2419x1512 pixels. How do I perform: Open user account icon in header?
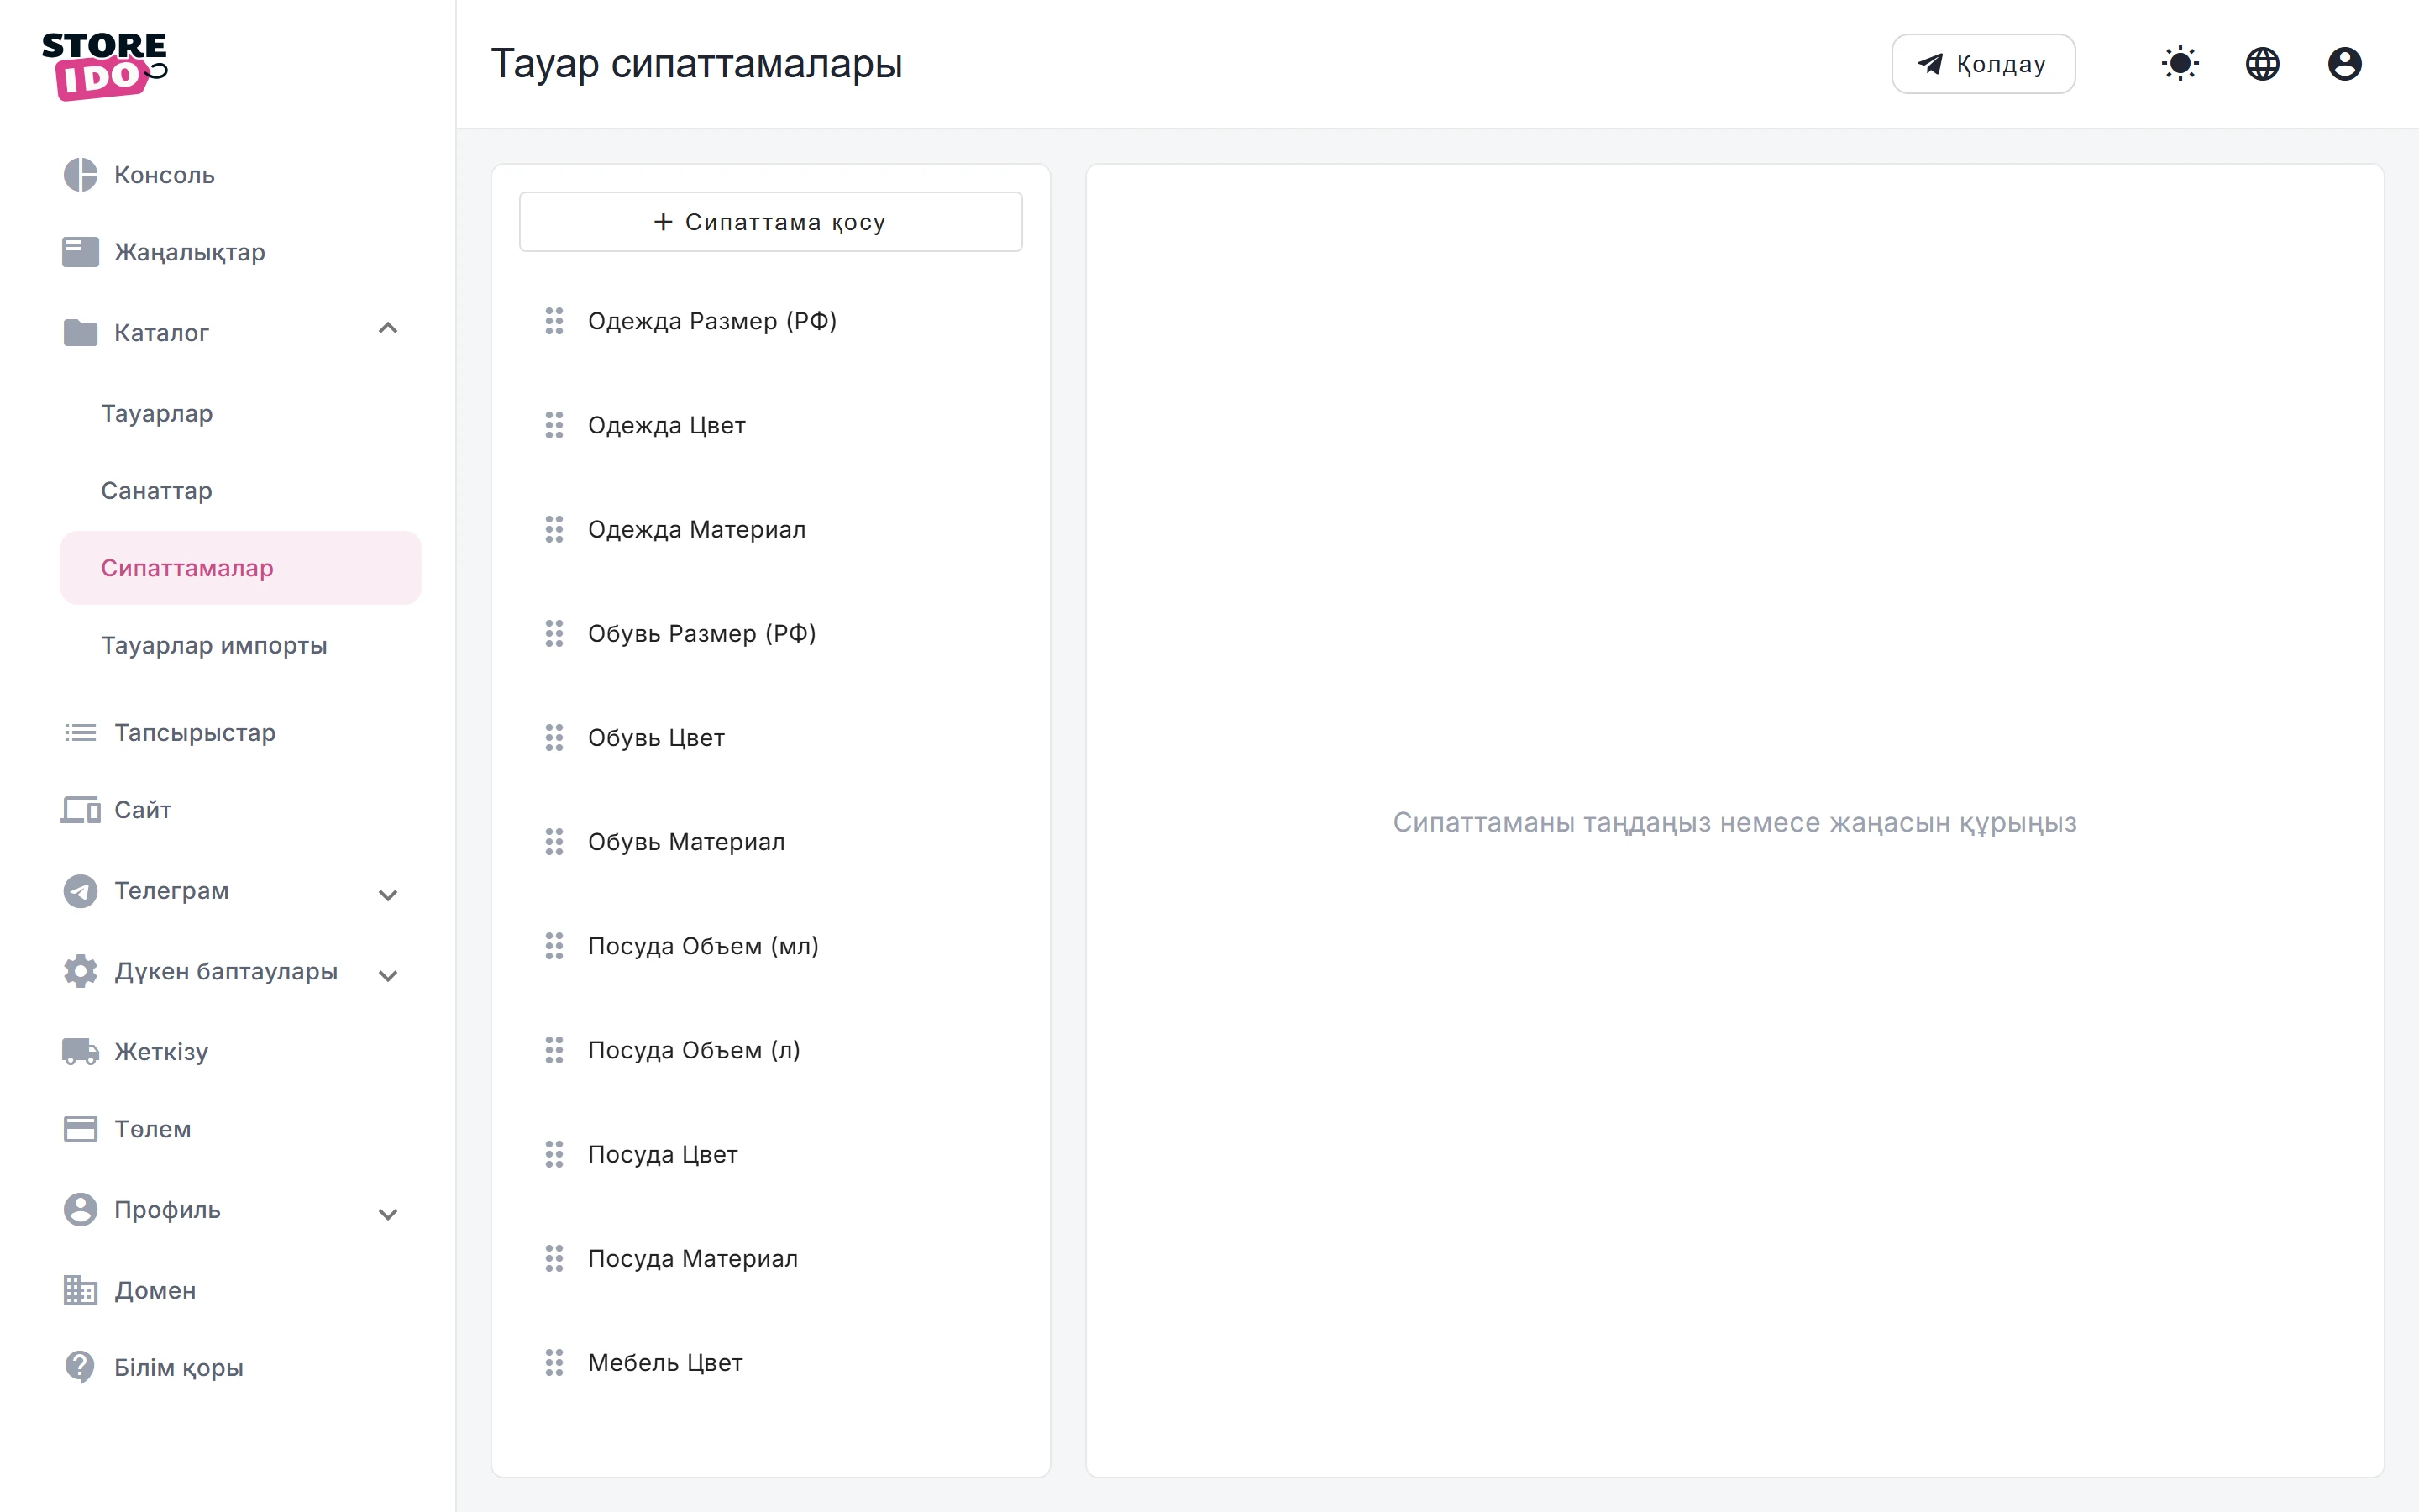pyautogui.click(x=2344, y=64)
